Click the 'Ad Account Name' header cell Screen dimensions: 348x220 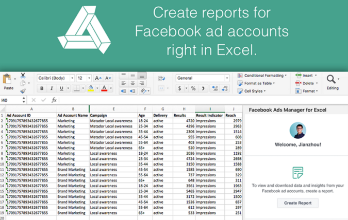point(73,115)
